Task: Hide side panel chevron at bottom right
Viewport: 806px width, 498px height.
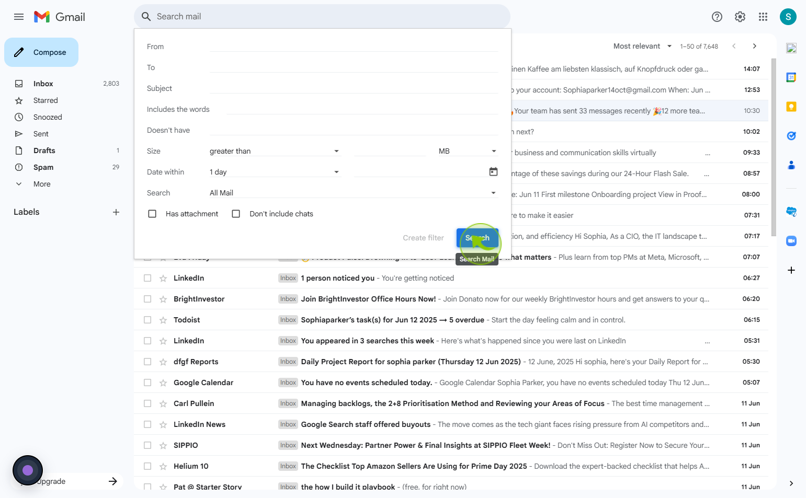Action: (791, 483)
